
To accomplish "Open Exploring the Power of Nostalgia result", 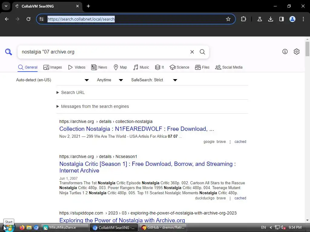I will click(x=122, y=220).
